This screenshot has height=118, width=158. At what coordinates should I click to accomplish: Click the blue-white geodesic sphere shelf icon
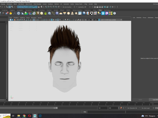[49, 13]
